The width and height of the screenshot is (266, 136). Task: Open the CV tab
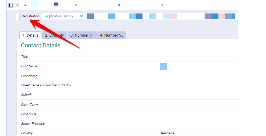click(81, 16)
